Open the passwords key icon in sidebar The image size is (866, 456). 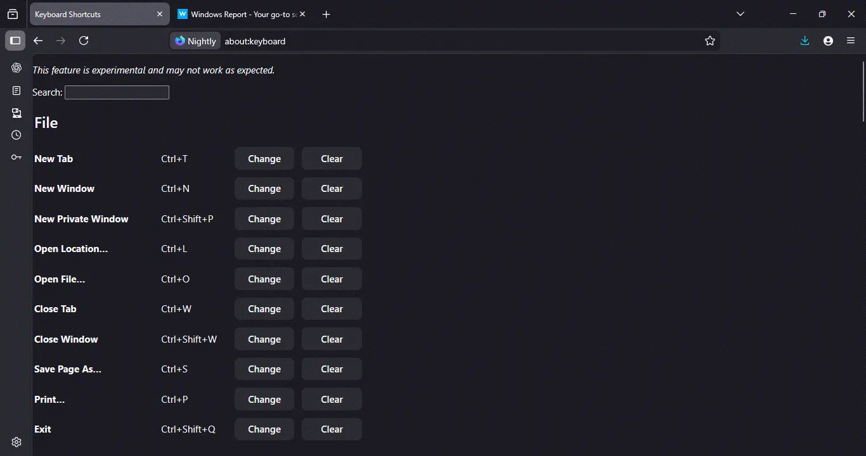(16, 157)
